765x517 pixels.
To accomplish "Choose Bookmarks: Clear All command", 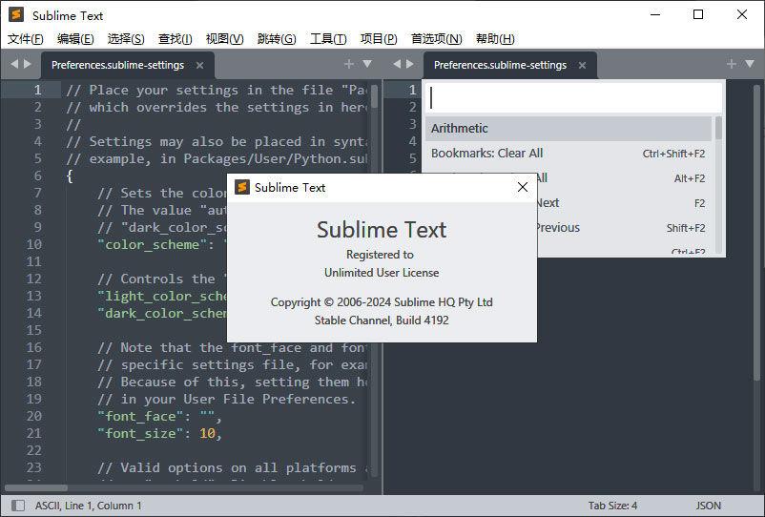I will [569, 154].
